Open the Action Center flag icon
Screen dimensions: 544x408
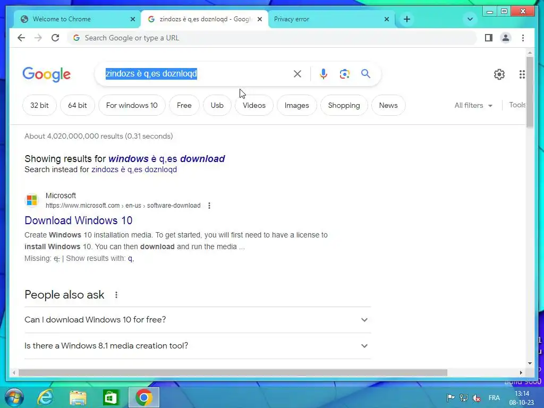450,397
